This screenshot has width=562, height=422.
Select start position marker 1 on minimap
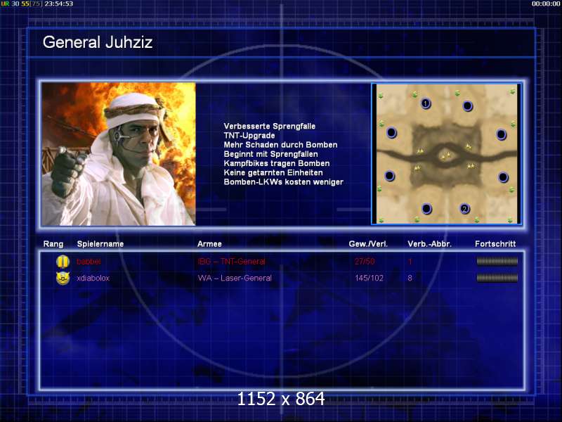(x=426, y=103)
